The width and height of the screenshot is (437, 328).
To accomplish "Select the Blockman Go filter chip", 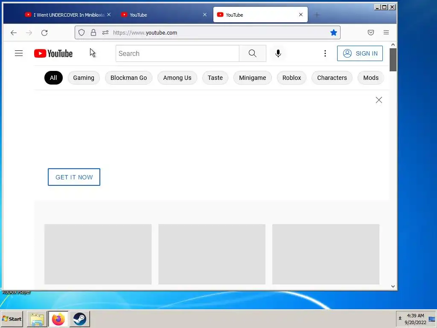I will 128,78.
